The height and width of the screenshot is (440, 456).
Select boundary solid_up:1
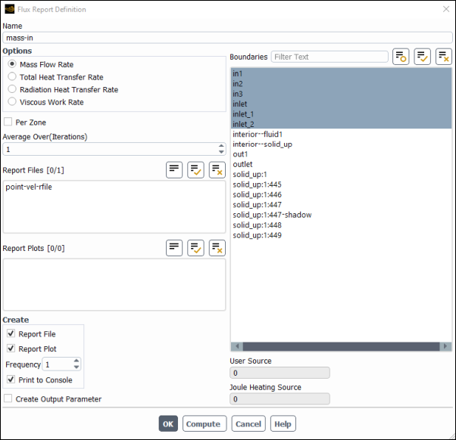coord(341,175)
